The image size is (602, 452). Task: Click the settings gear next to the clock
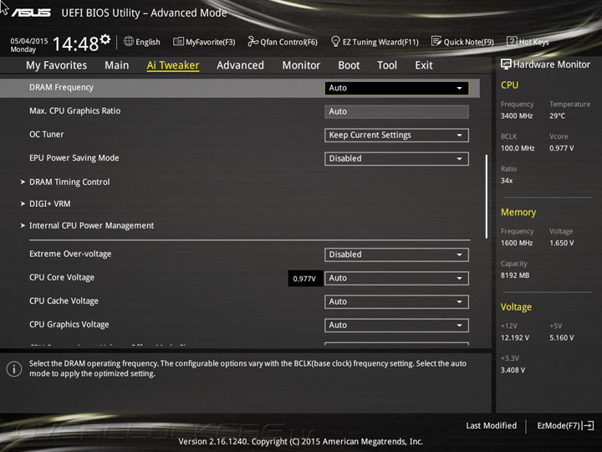coord(105,39)
